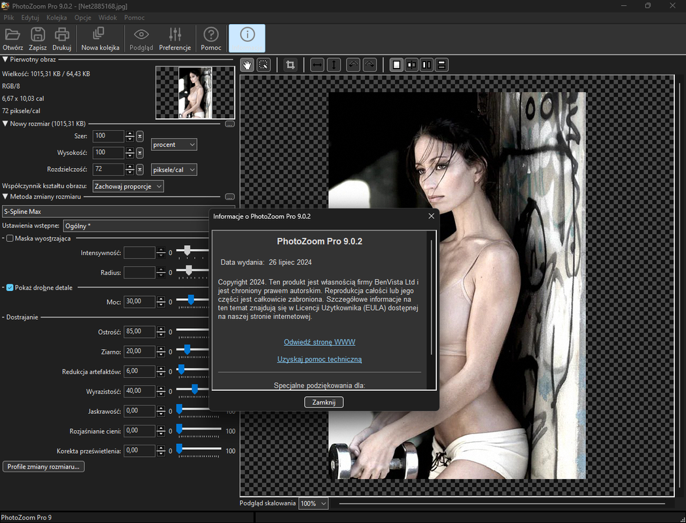Open Preferencje settings

(x=175, y=39)
